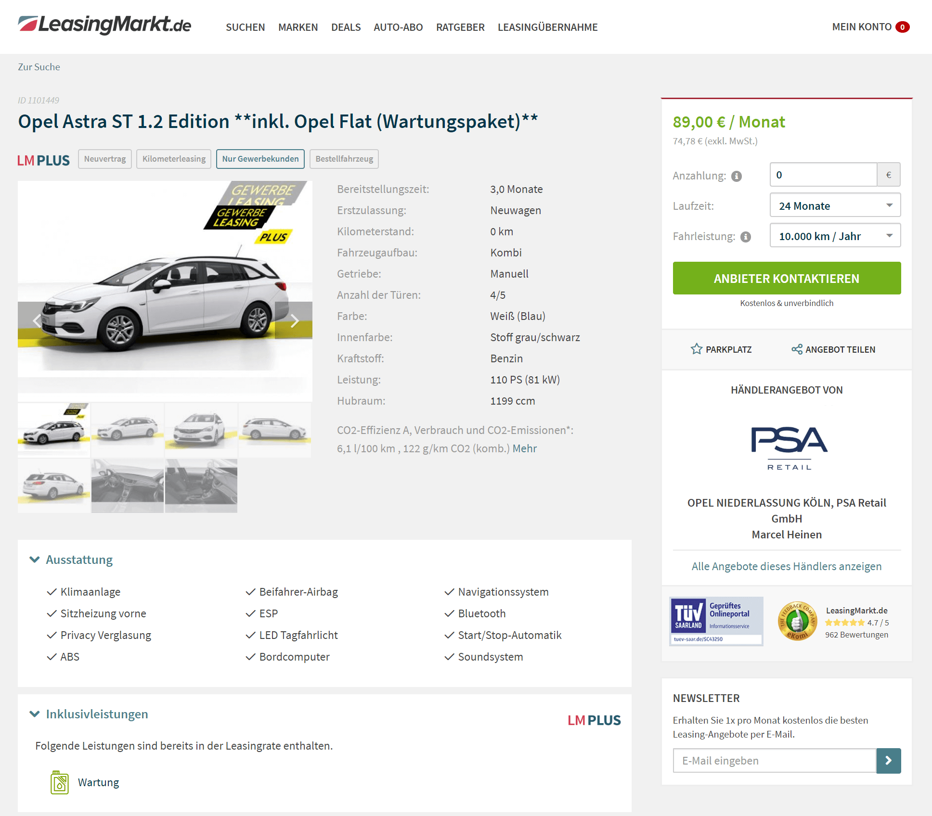
Task: Go back via Zur Suche link
Action: click(39, 67)
